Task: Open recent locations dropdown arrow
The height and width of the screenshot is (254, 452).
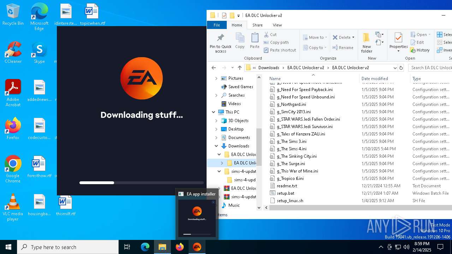Action: point(232,68)
